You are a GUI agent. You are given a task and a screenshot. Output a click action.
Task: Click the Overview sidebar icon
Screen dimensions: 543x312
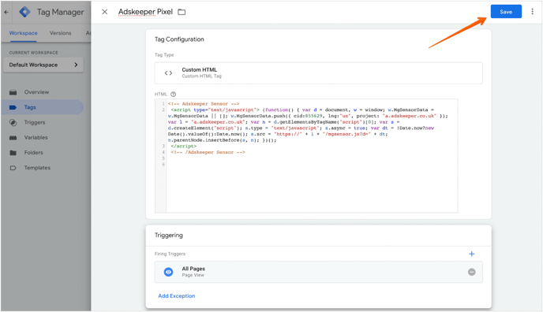13,92
